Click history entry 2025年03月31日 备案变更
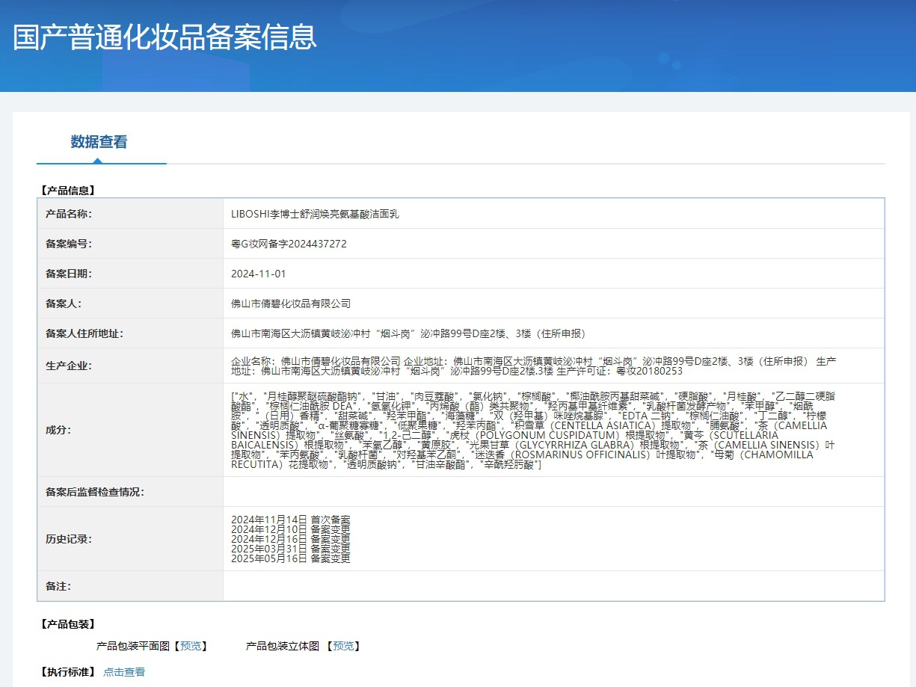 coord(290,549)
